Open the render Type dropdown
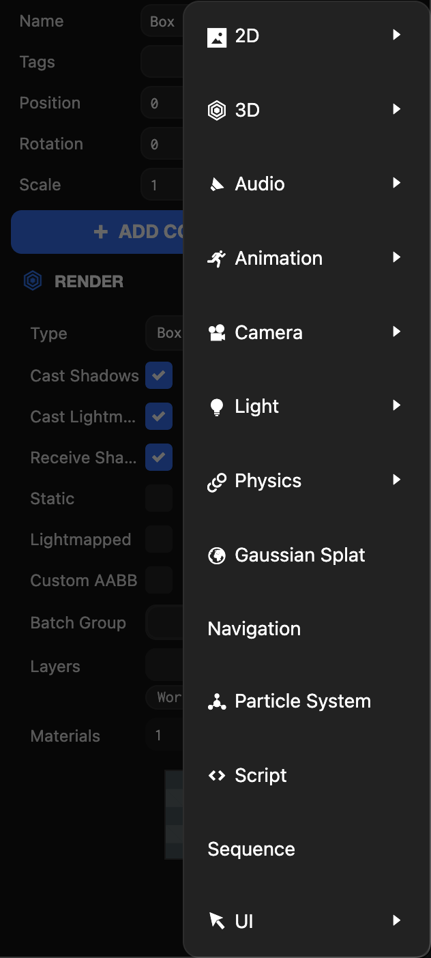This screenshot has width=431, height=958. pos(164,333)
